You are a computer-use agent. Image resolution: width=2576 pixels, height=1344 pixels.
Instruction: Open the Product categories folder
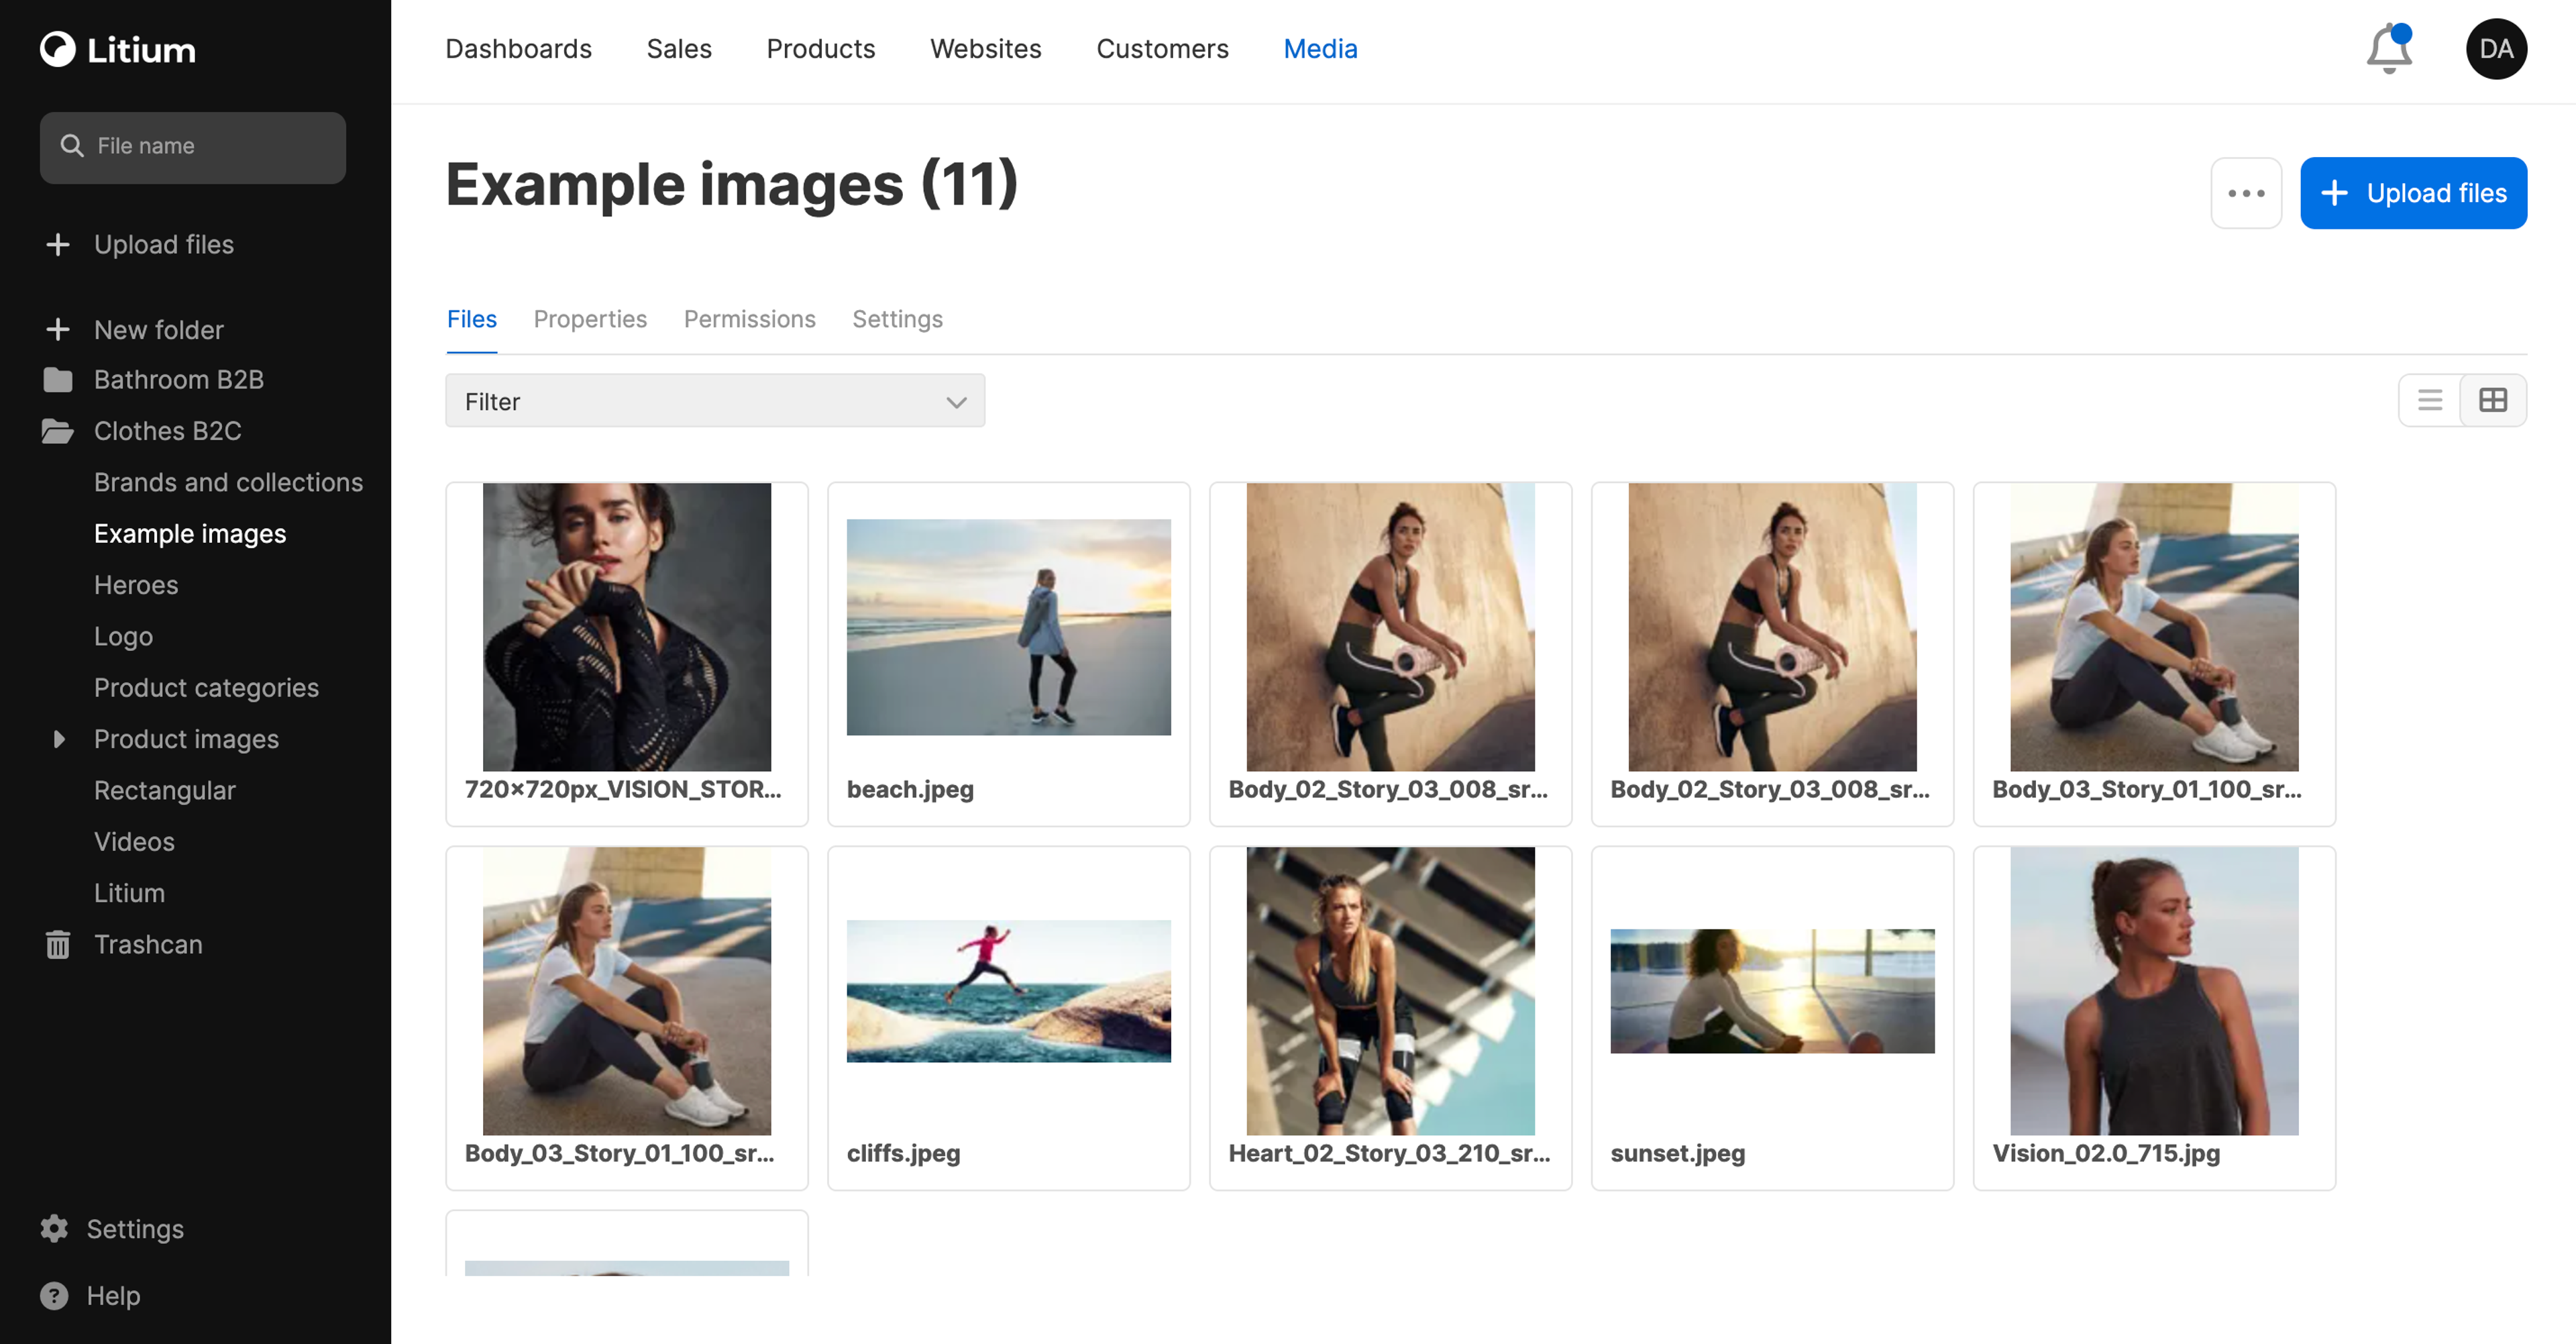pyautogui.click(x=206, y=688)
